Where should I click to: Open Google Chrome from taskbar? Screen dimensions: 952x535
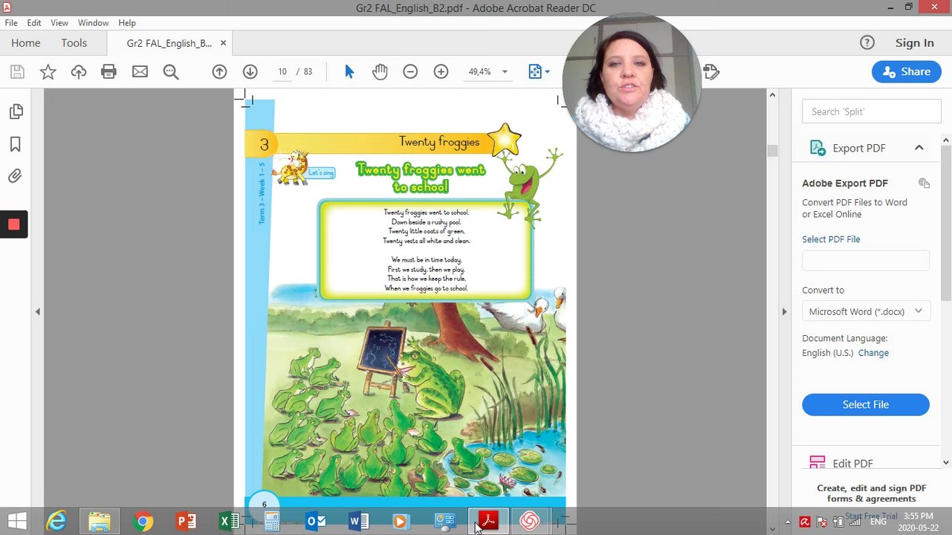tap(143, 522)
